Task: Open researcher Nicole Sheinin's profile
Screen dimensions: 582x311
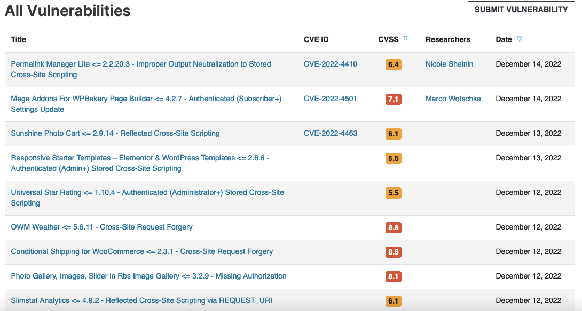Action: point(449,64)
